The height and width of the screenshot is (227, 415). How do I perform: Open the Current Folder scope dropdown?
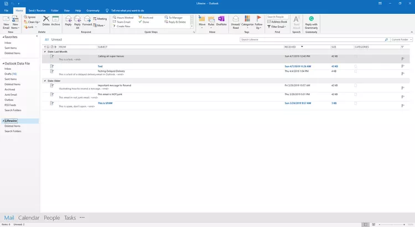401,39
